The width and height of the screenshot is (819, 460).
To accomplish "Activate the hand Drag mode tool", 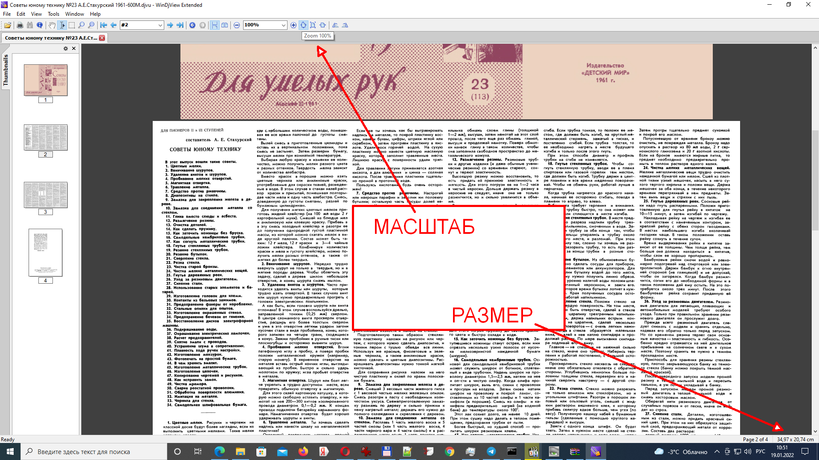I will [52, 25].
